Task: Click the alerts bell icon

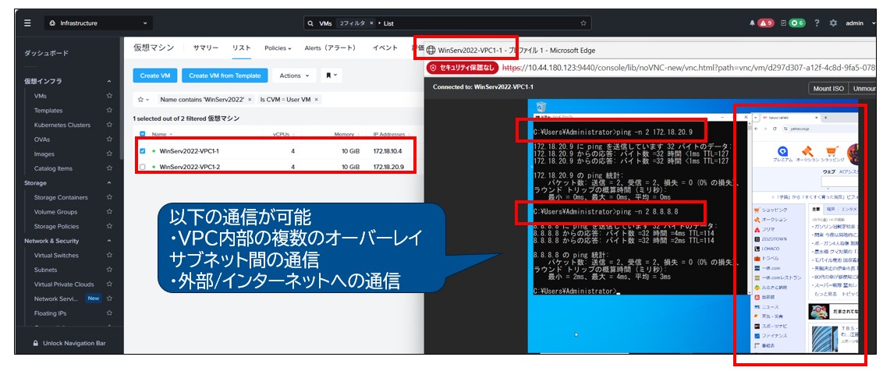Action: 753,23
